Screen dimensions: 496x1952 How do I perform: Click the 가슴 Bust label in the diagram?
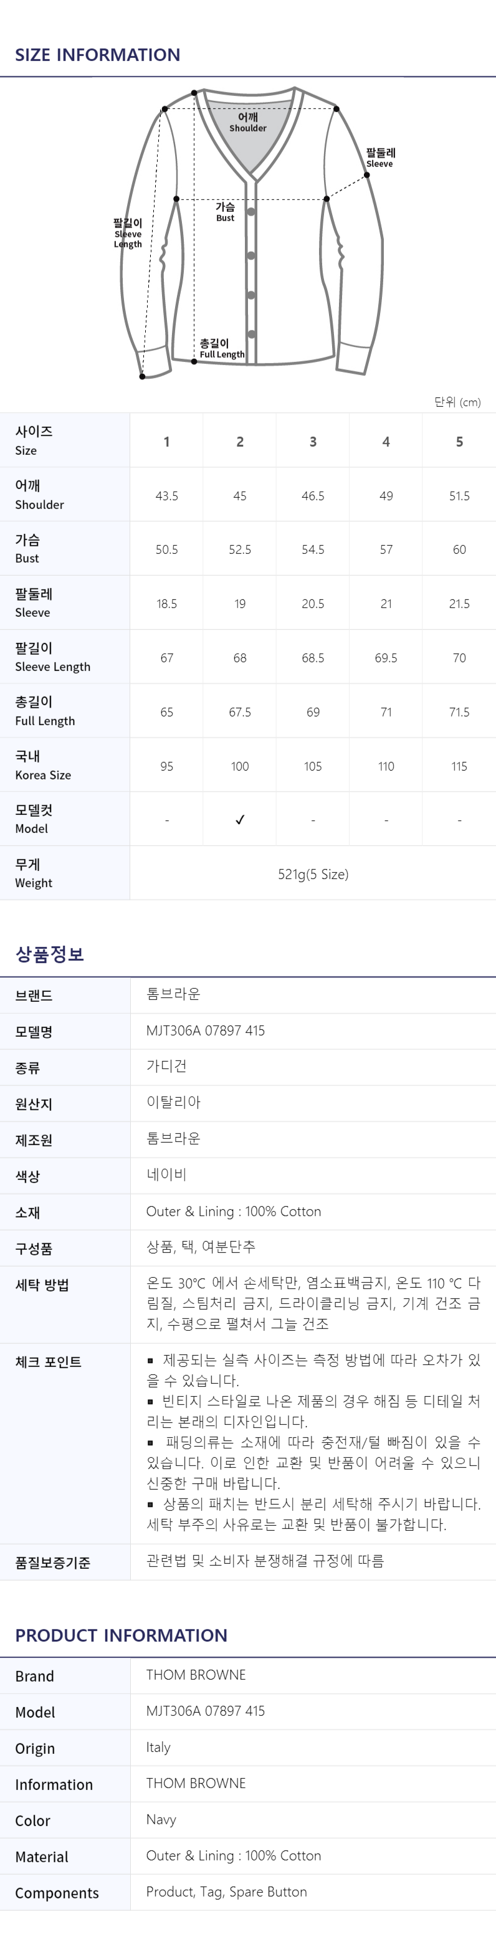pyautogui.click(x=225, y=211)
